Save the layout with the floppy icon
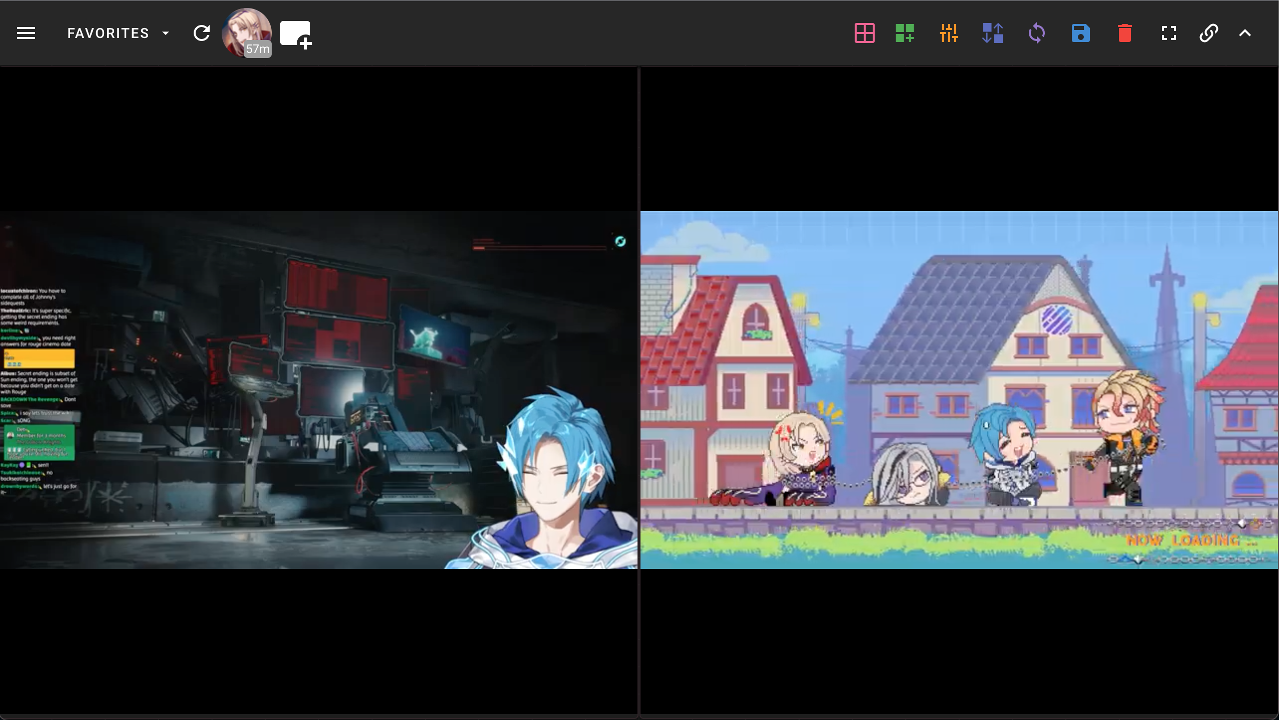1279x720 pixels. [x=1080, y=33]
